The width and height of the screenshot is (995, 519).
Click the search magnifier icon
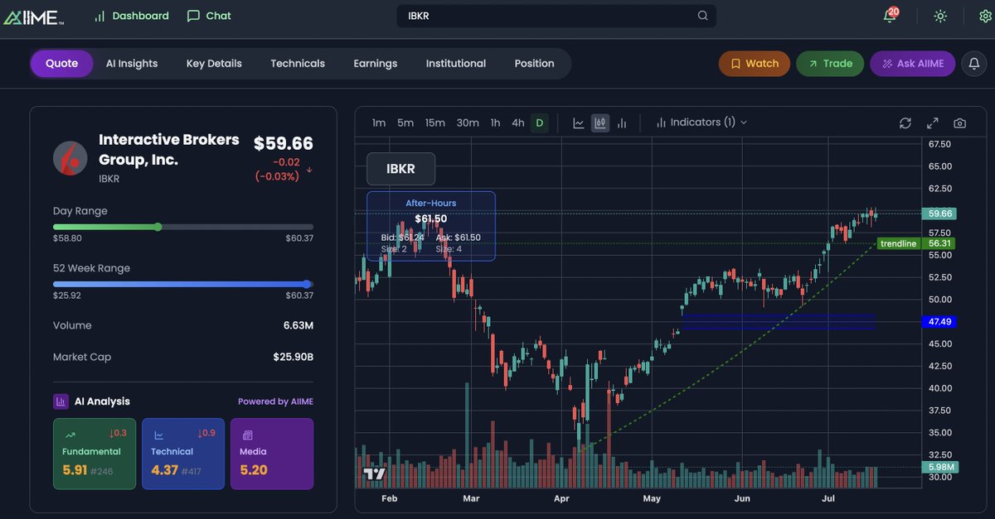point(703,16)
